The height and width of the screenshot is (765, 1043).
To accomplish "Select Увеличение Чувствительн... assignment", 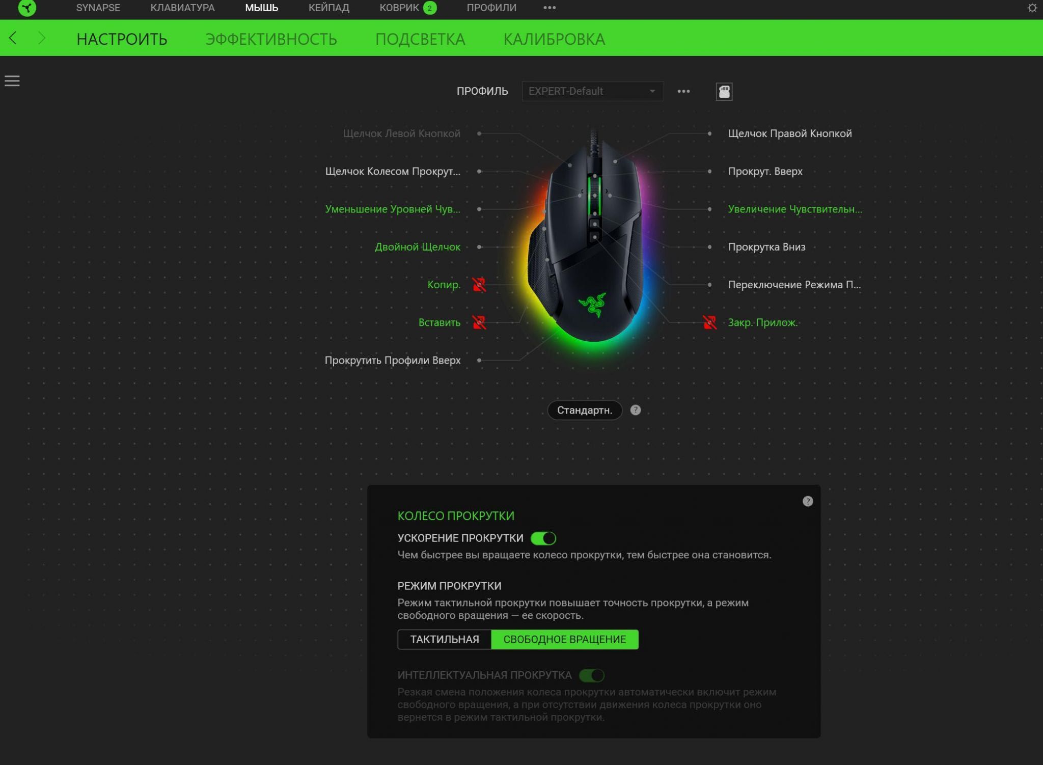I will pos(794,209).
